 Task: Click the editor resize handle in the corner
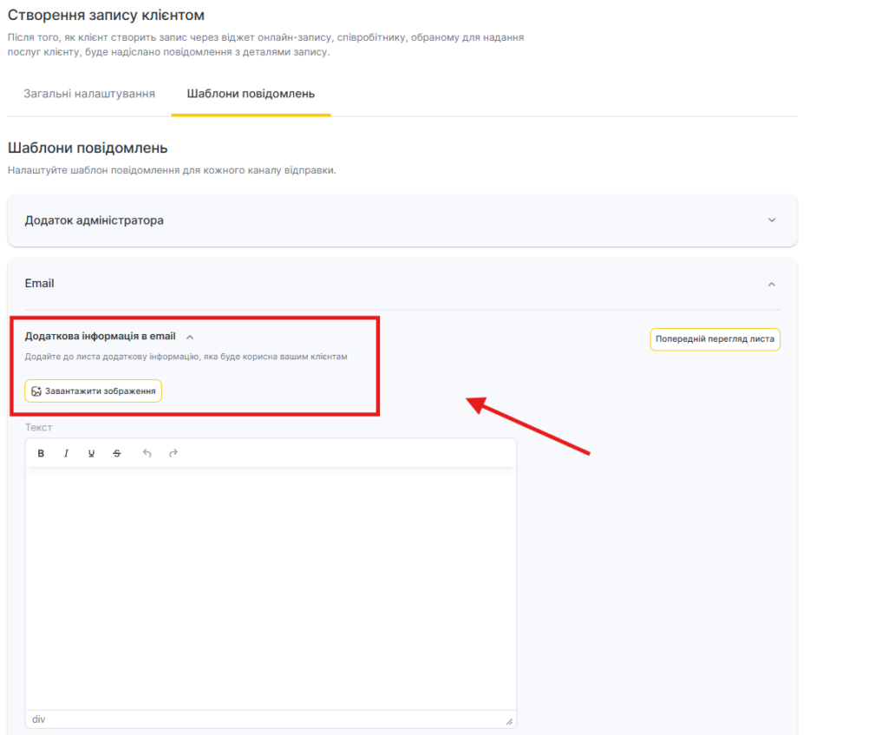[509, 721]
